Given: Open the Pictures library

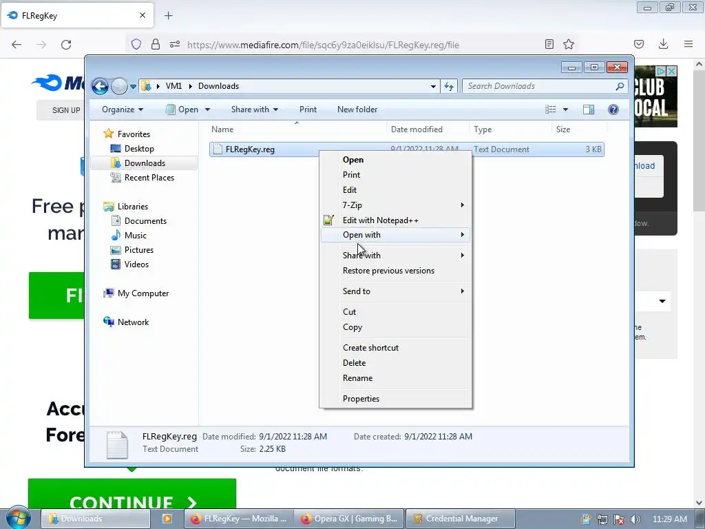Looking at the screenshot, I should (139, 249).
